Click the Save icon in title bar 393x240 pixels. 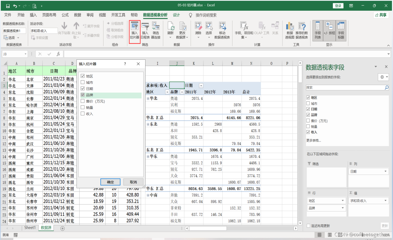pos(8,6)
